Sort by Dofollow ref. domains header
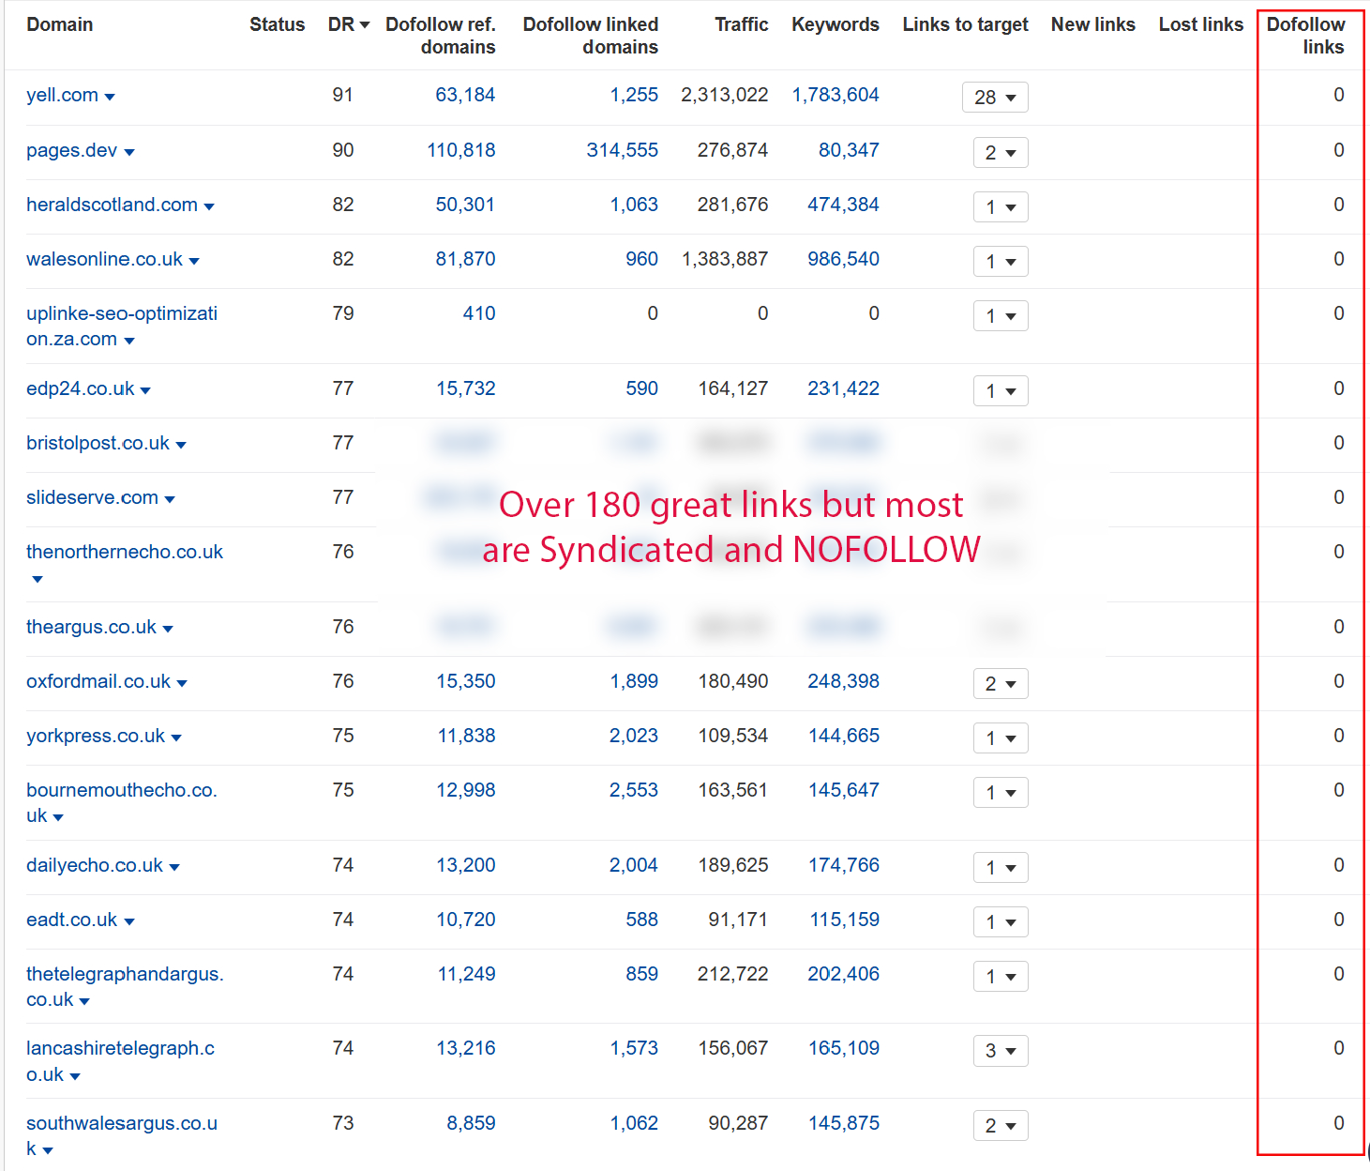1370x1171 pixels. click(x=441, y=36)
